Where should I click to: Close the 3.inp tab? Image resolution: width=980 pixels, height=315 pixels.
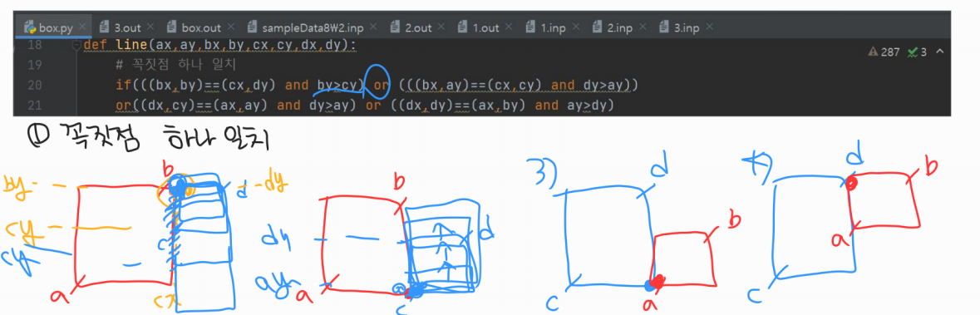[x=710, y=27]
